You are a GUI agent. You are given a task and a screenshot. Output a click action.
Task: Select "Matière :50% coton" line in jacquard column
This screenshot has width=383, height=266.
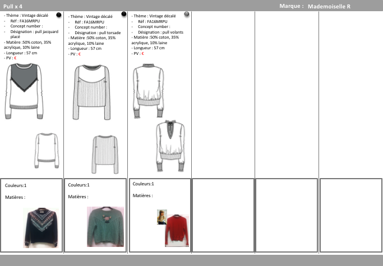(x=27, y=45)
